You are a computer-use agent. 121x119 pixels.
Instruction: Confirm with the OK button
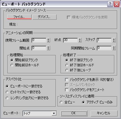click(x=74, y=113)
